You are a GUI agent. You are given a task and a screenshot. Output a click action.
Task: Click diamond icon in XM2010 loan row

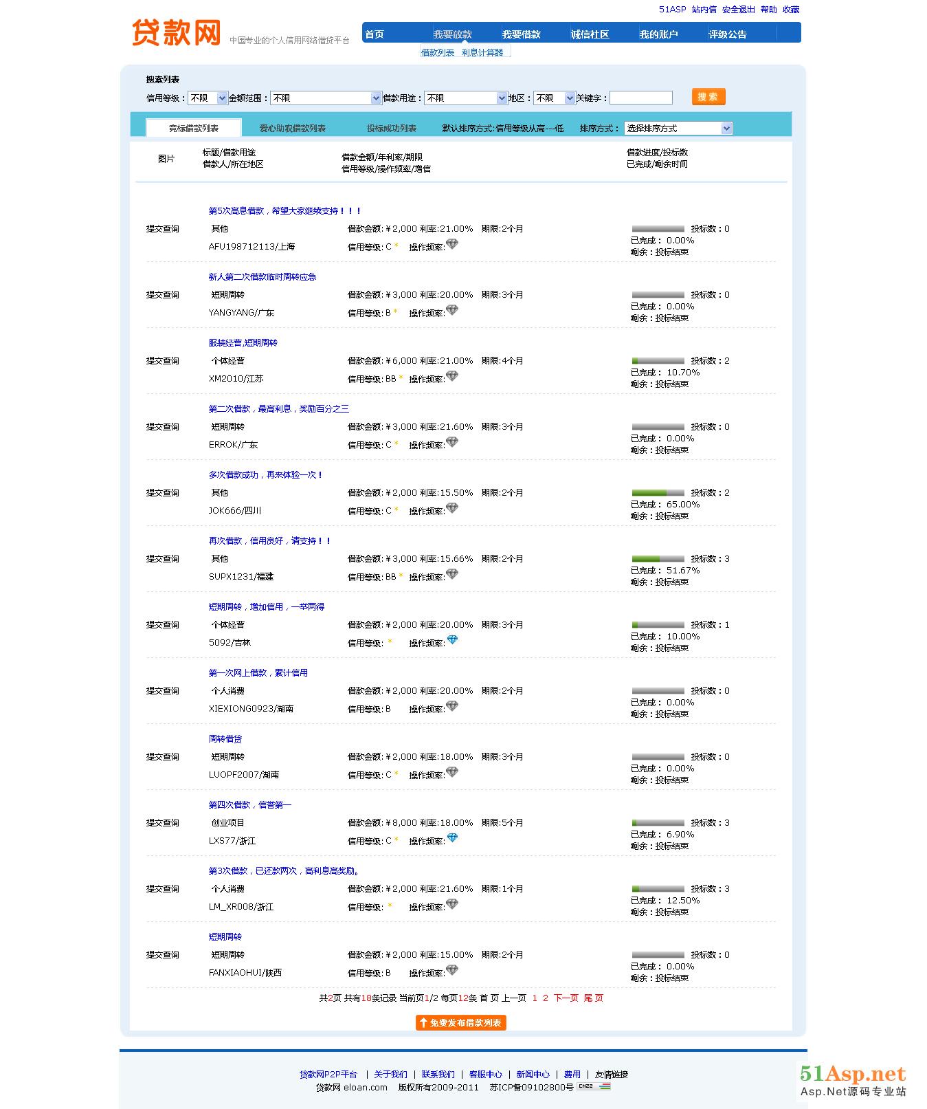pos(452,376)
